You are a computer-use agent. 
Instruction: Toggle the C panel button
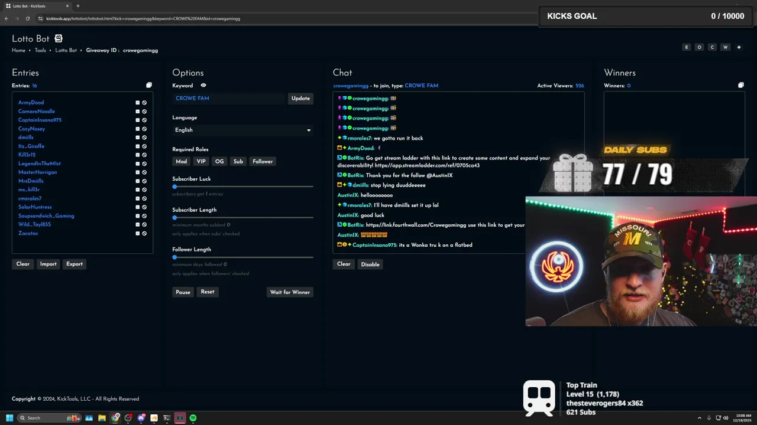[712, 47]
